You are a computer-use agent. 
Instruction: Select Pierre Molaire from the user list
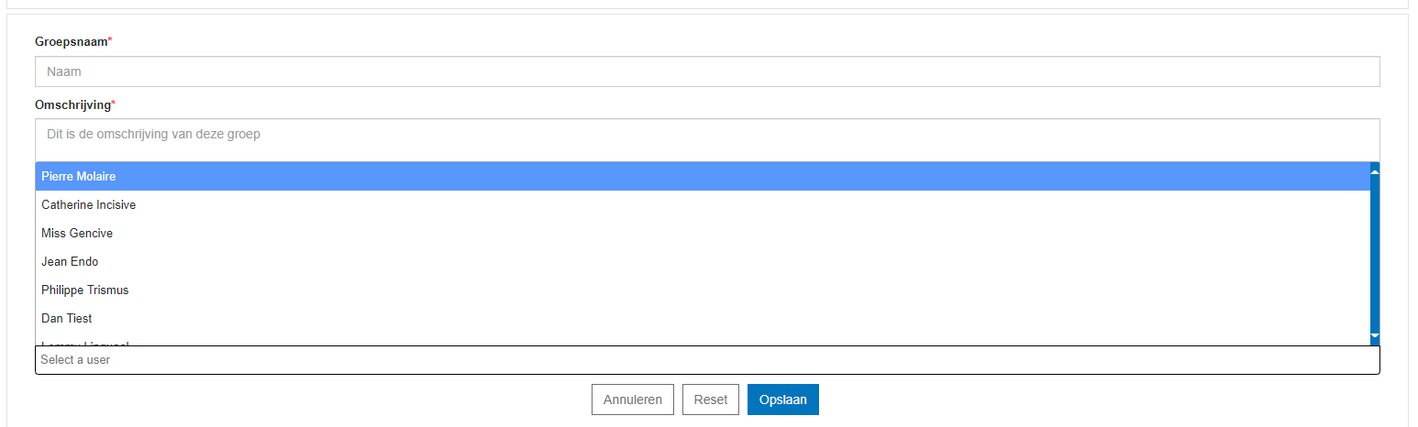[x=79, y=177]
